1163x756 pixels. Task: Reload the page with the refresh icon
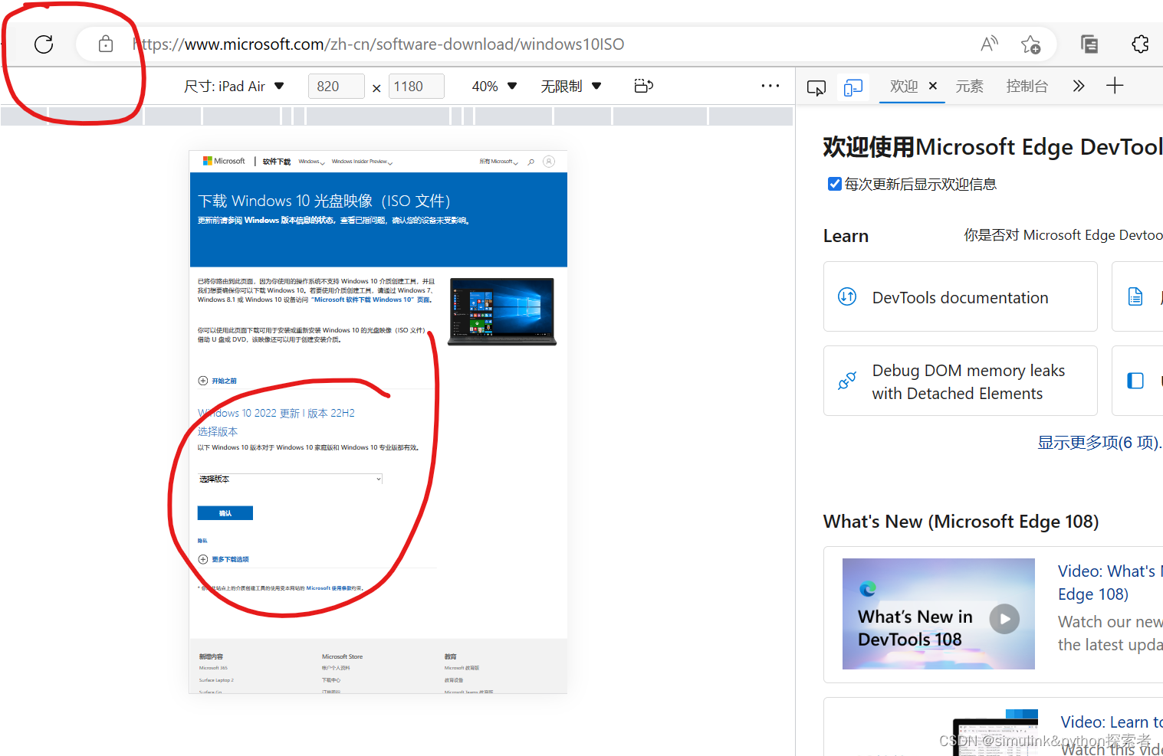point(44,44)
